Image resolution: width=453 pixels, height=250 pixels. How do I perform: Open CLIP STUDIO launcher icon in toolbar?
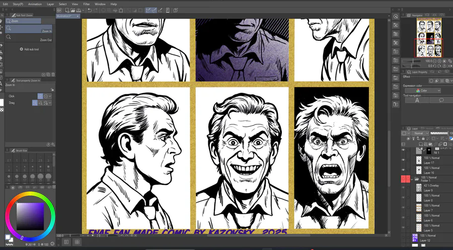(x=59, y=11)
